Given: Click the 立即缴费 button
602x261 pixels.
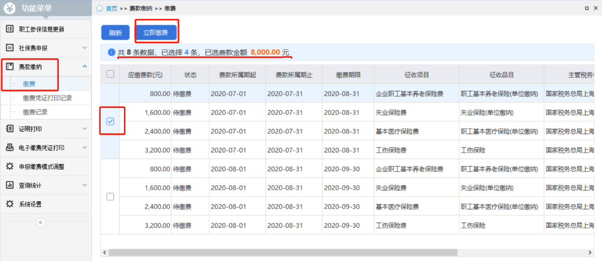Looking at the screenshot, I should (x=156, y=33).
